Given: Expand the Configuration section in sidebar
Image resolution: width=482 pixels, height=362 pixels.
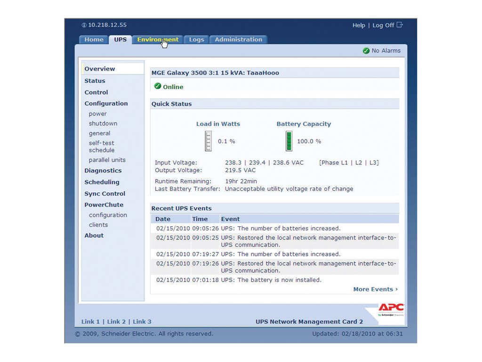Looking at the screenshot, I should 106,104.
